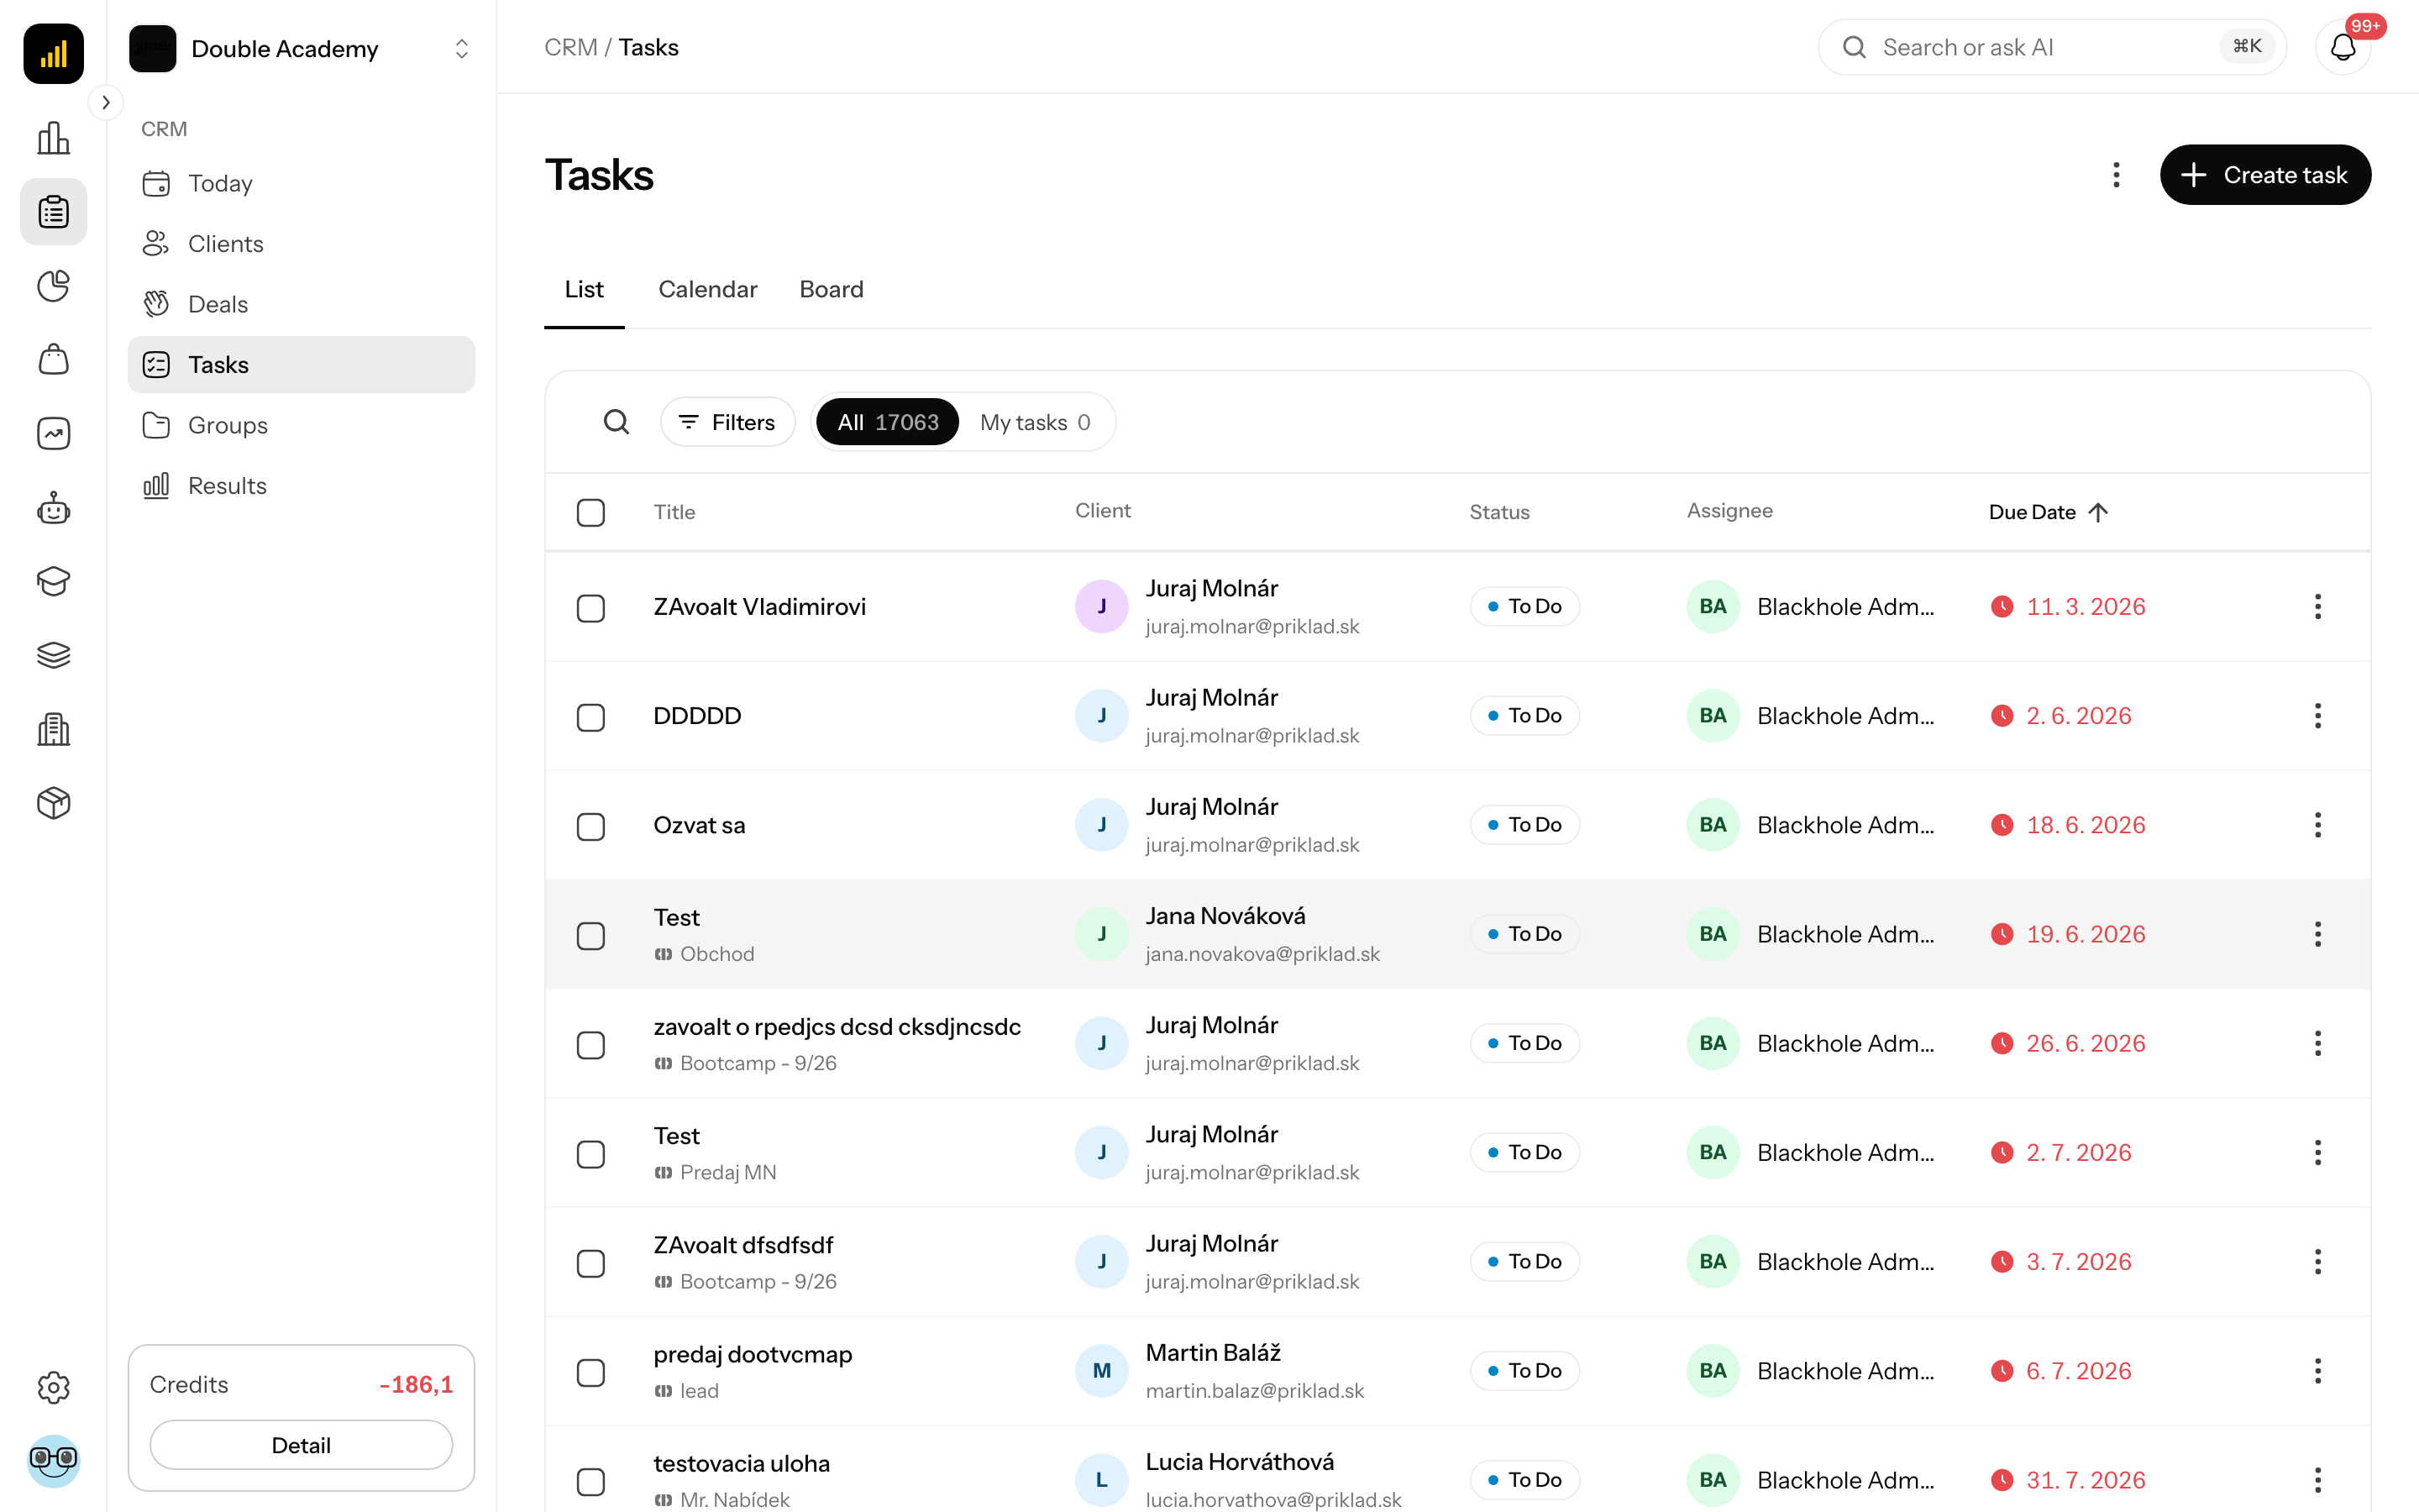Open the robot AI assistant icon

(53, 508)
